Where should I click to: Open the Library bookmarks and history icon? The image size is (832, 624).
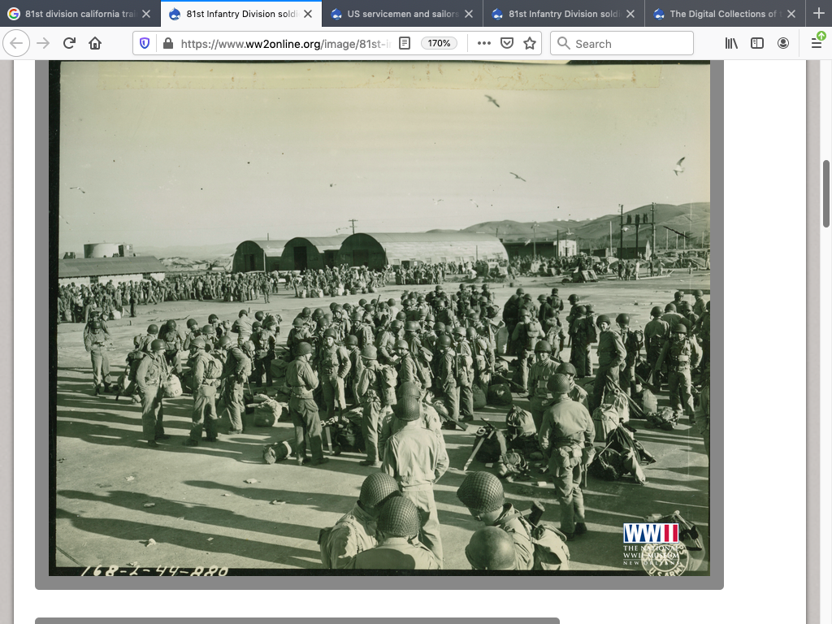[x=731, y=43]
